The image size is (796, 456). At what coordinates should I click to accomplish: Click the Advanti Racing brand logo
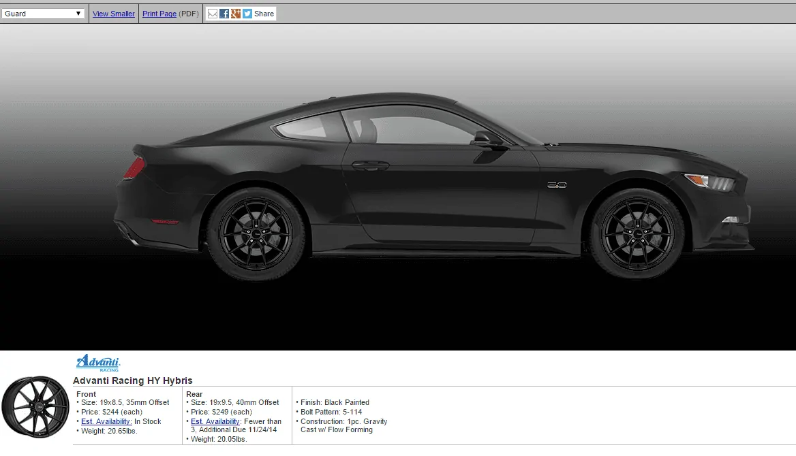pyautogui.click(x=98, y=363)
